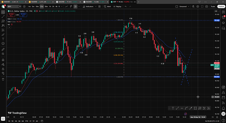Switch to the 30m timeframe
Image resolution: width=226 pixels, height=123 pixels.
coord(46,7)
